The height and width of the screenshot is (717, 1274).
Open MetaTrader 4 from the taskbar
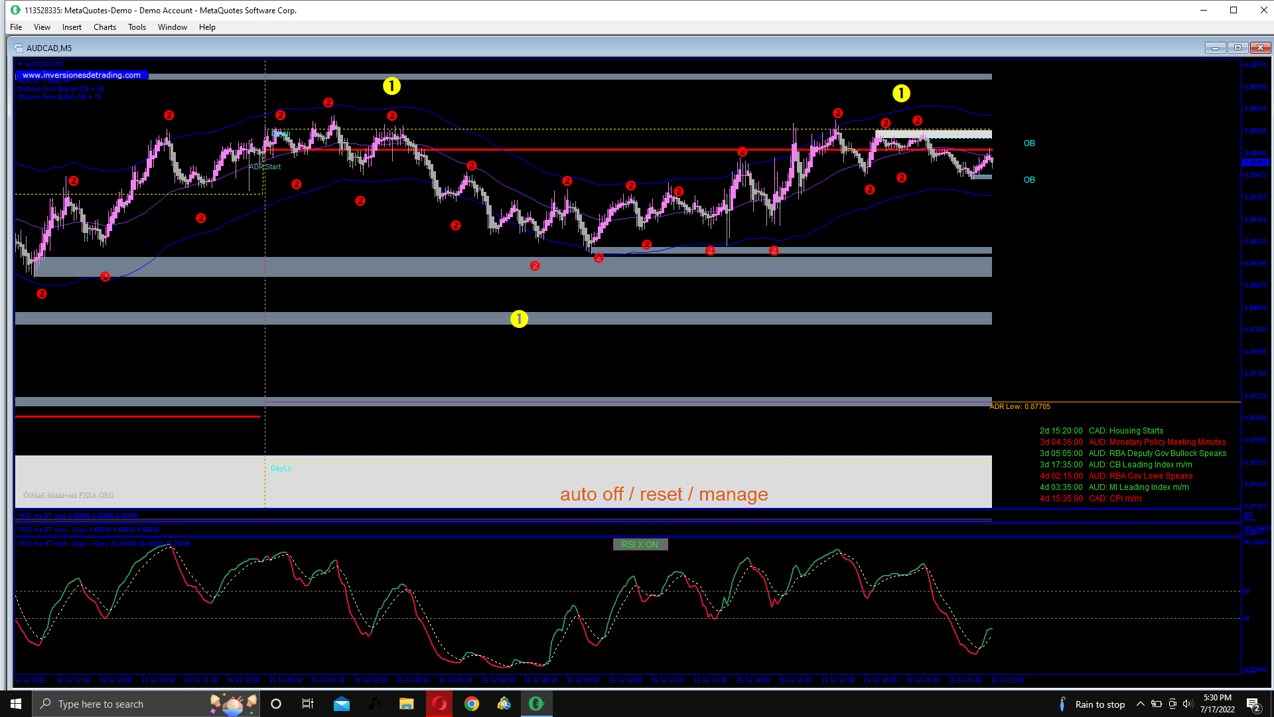click(504, 704)
